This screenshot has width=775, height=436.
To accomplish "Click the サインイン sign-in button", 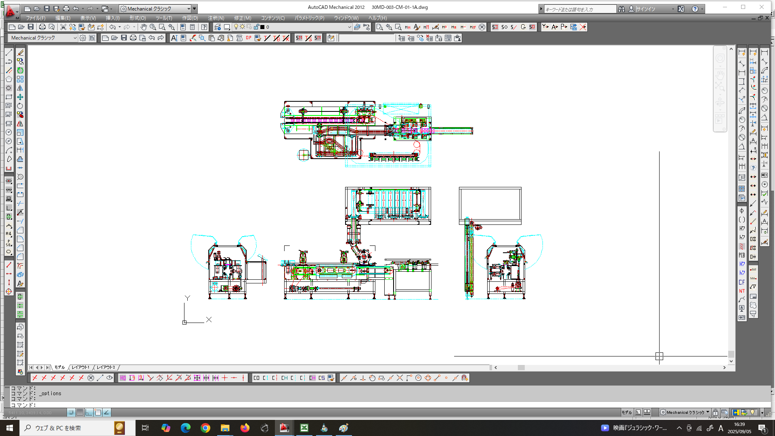I will point(646,9).
